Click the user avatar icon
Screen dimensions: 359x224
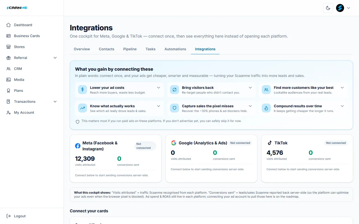point(340,8)
